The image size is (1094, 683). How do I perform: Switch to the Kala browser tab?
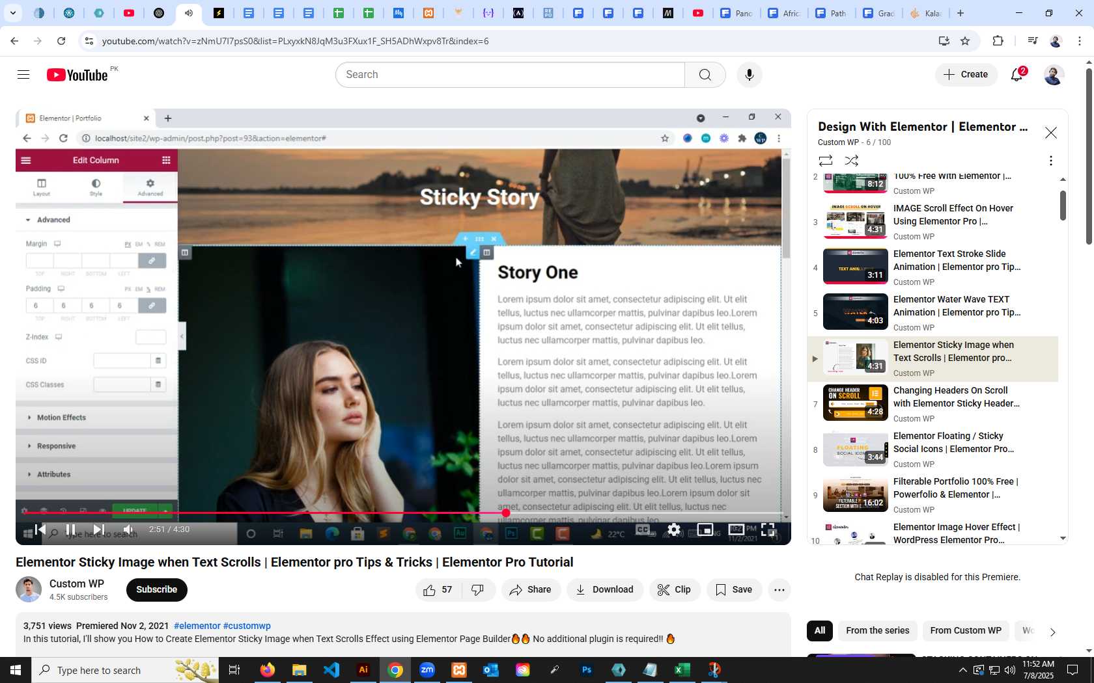[925, 13]
